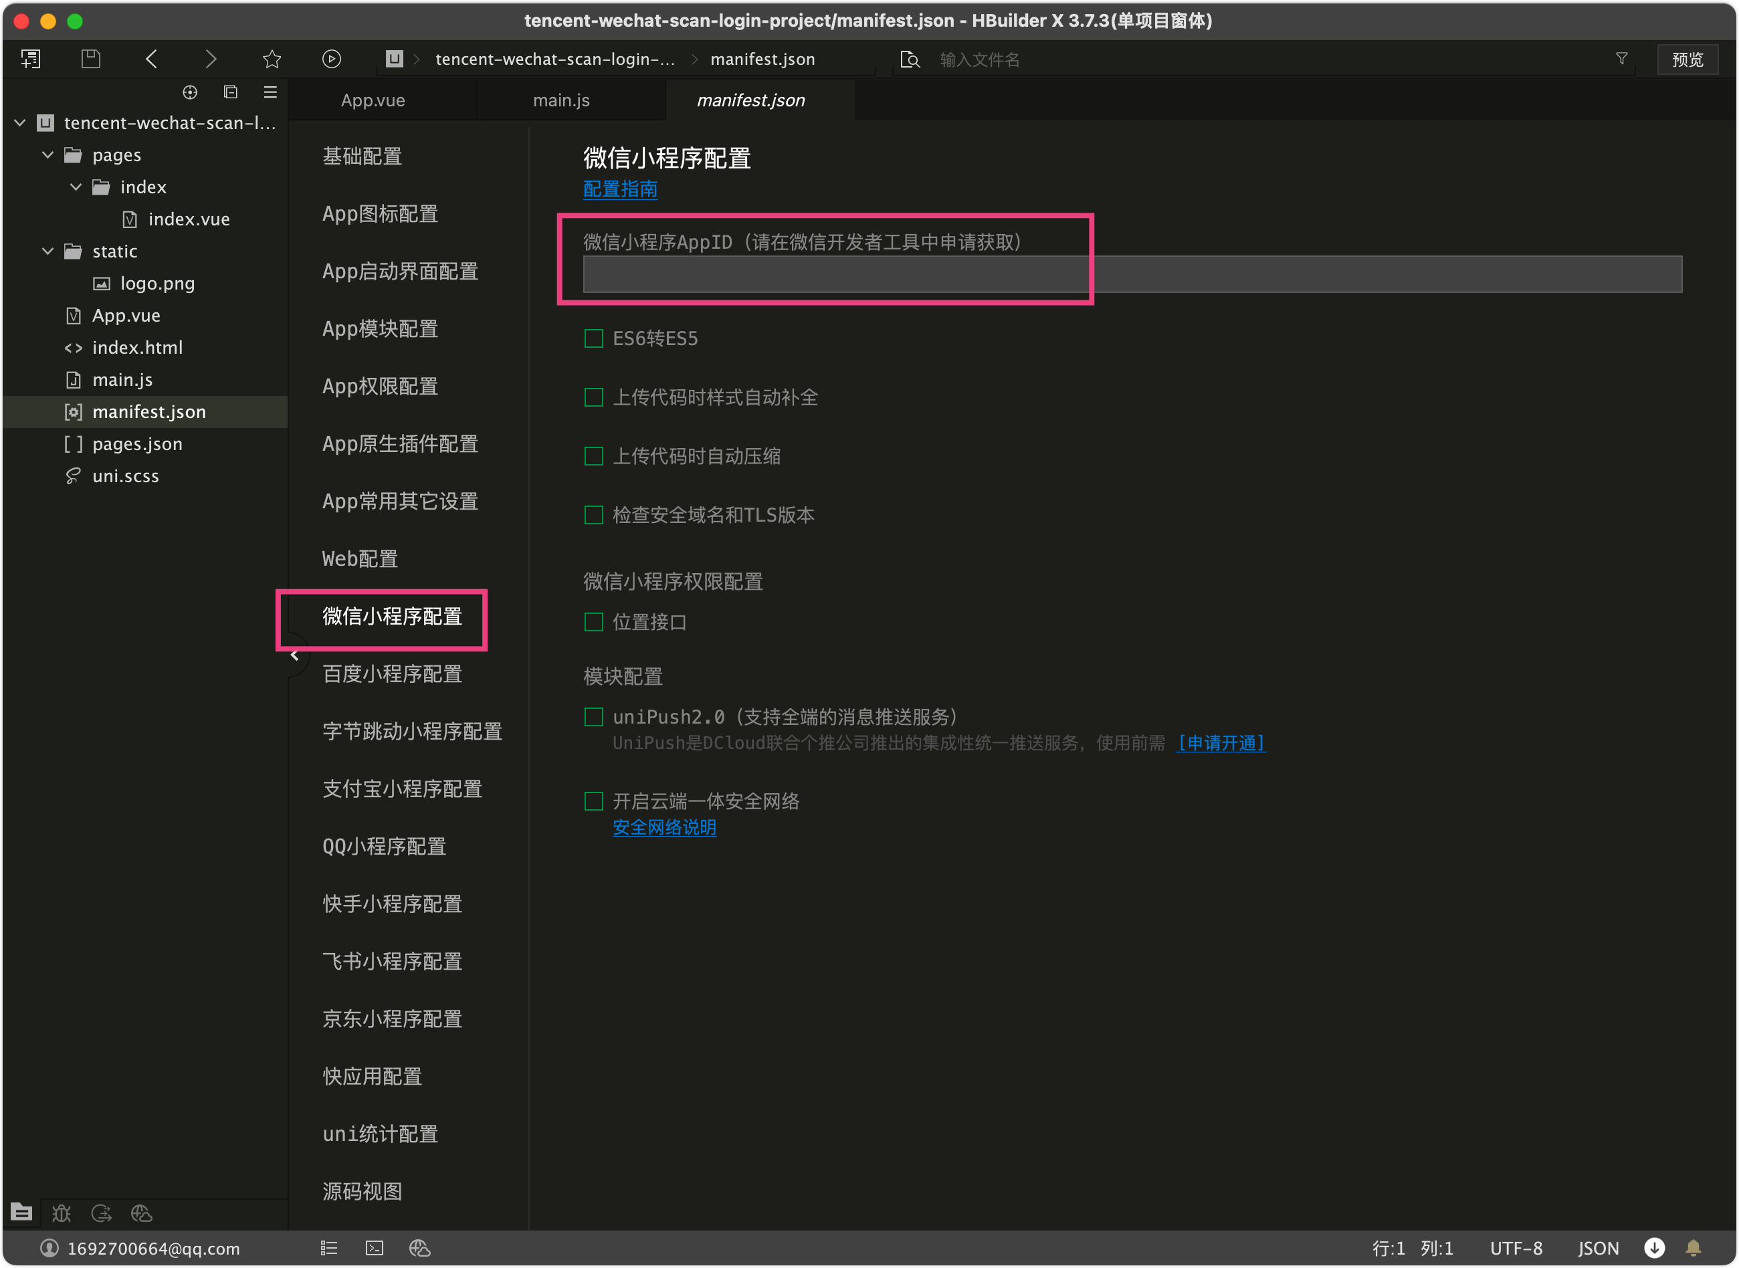Go back with the left arrow icon
The width and height of the screenshot is (1739, 1268).
(151, 59)
